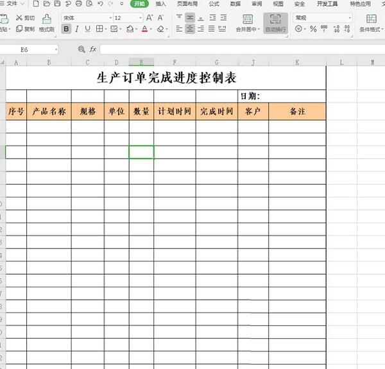The height and width of the screenshot is (369, 385).
Task: Center text horizontally
Action: (x=190, y=29)
